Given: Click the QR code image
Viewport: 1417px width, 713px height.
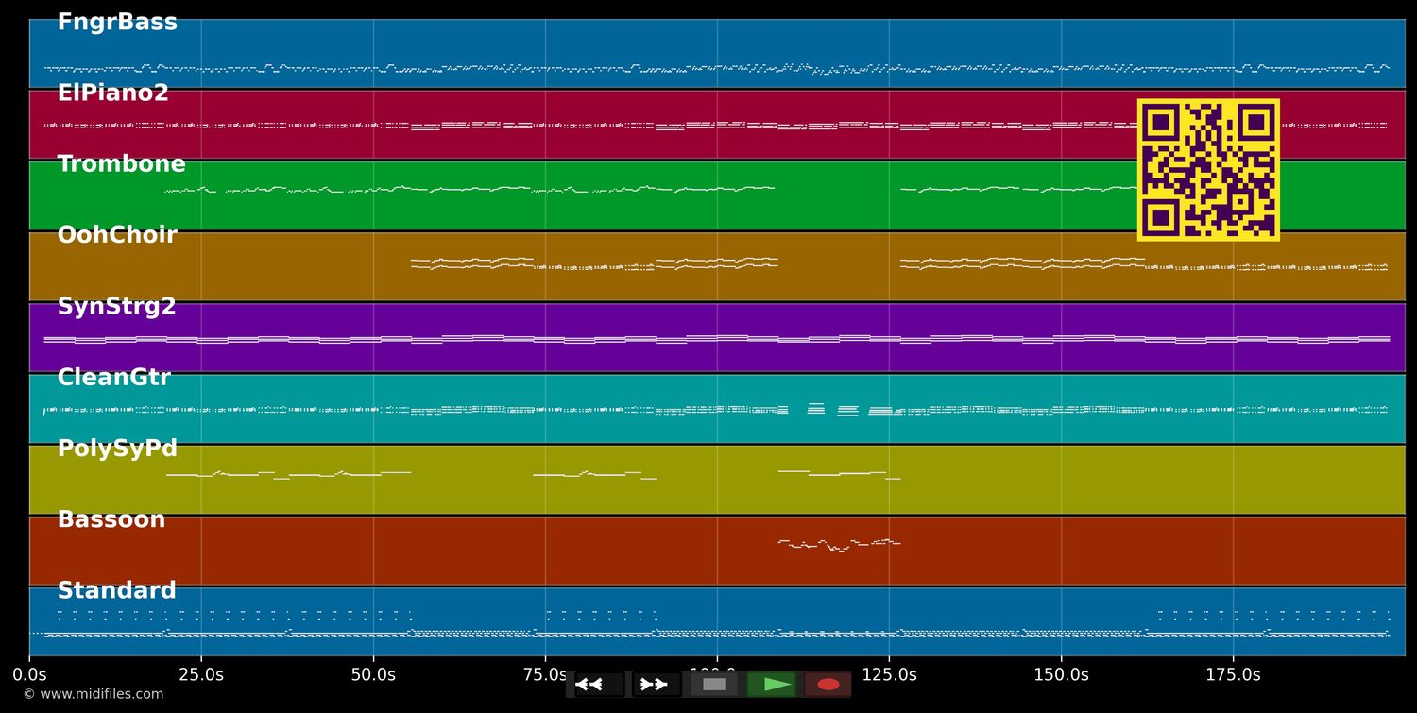Looking at the screenshot, I should tap(1208, 170).
